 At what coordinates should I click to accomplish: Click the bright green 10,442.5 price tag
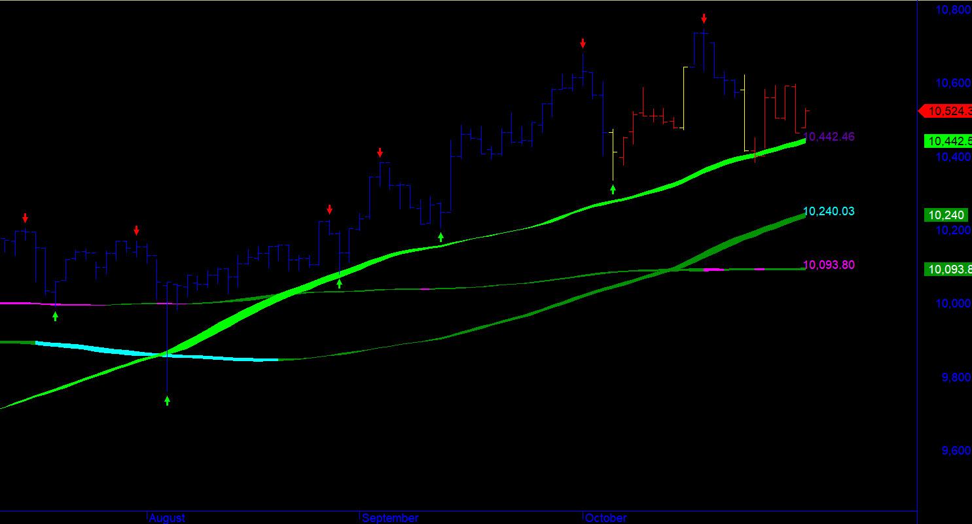pyautogui.click(x=948, y=141)
